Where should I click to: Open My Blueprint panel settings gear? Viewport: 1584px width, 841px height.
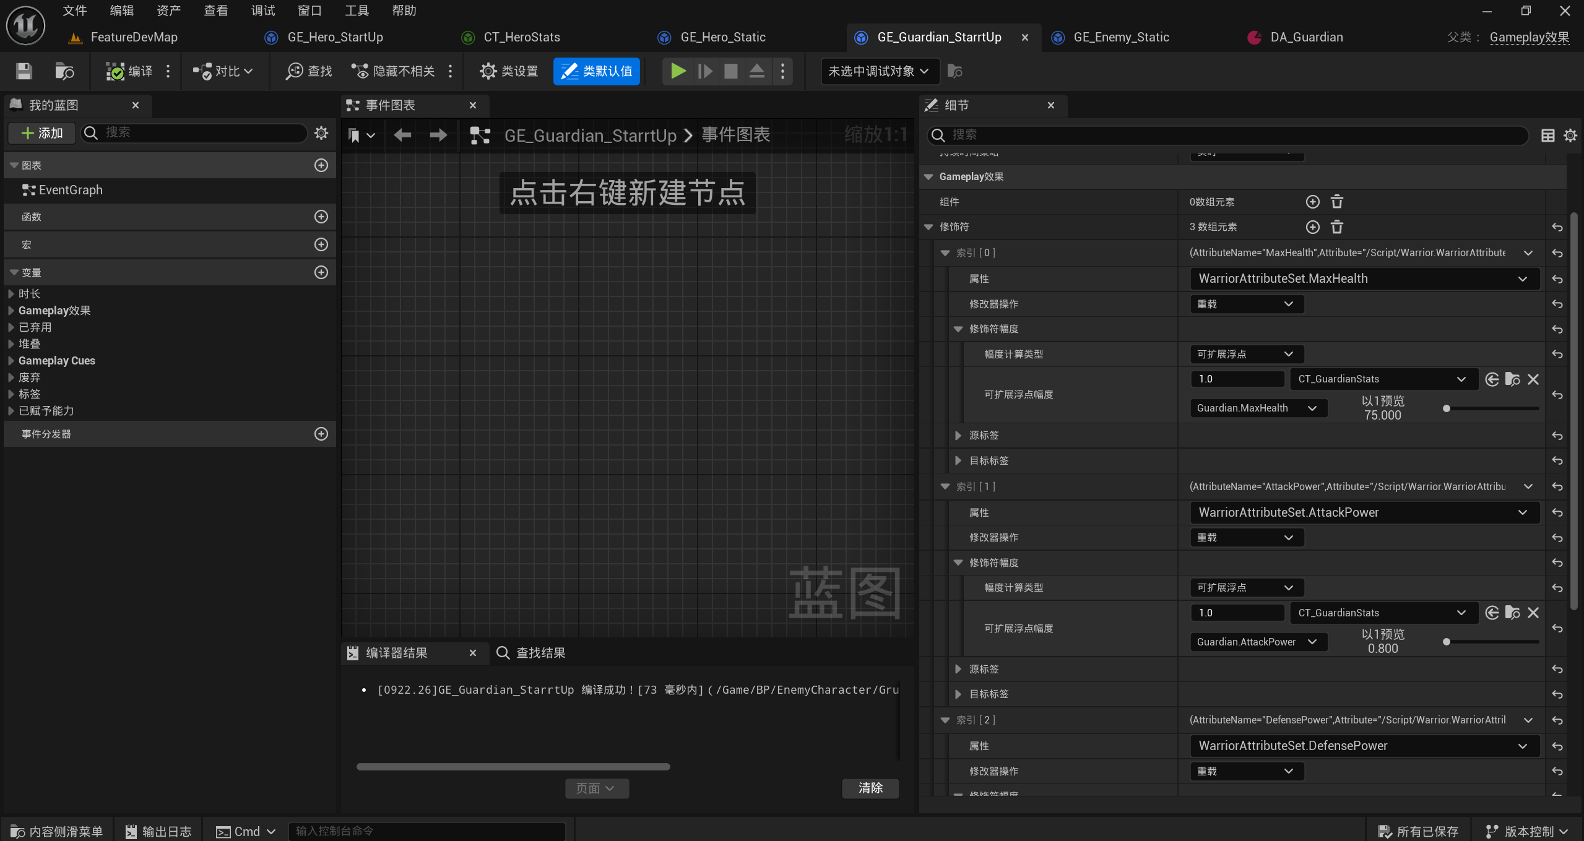pos(321,133)
